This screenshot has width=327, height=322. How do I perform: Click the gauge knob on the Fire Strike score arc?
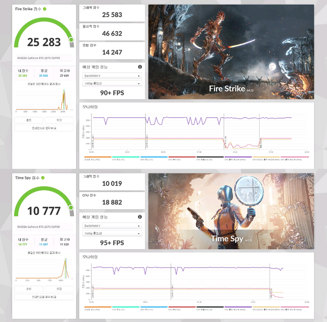(x=71, y=39)
